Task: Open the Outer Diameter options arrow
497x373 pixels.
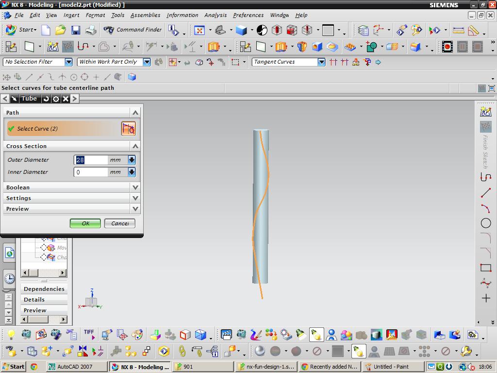Action: tap(132, 160)
